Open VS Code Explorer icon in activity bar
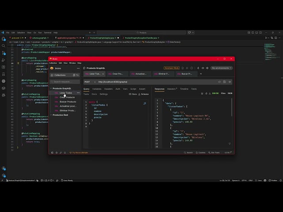 (4, 39)
